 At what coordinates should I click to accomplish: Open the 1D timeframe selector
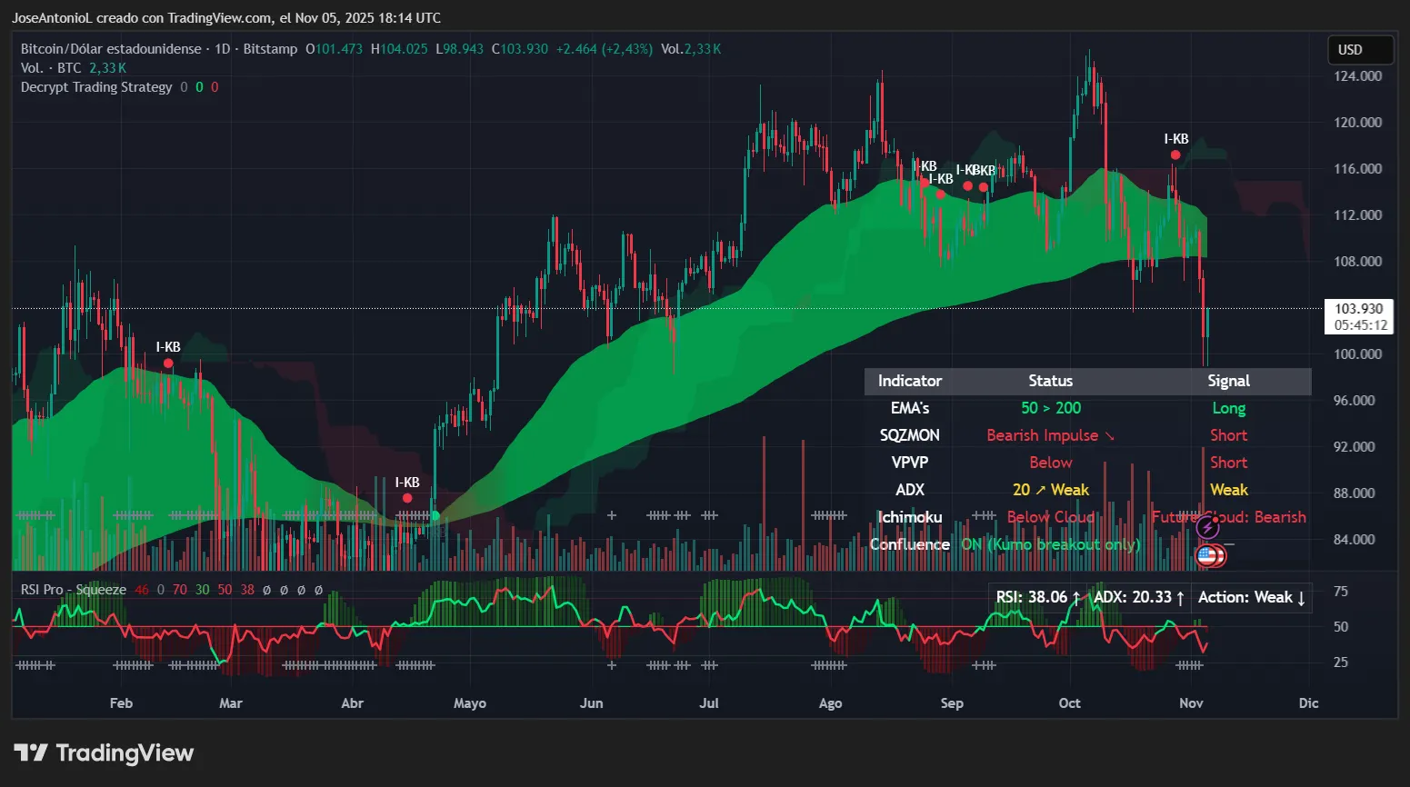224,48
